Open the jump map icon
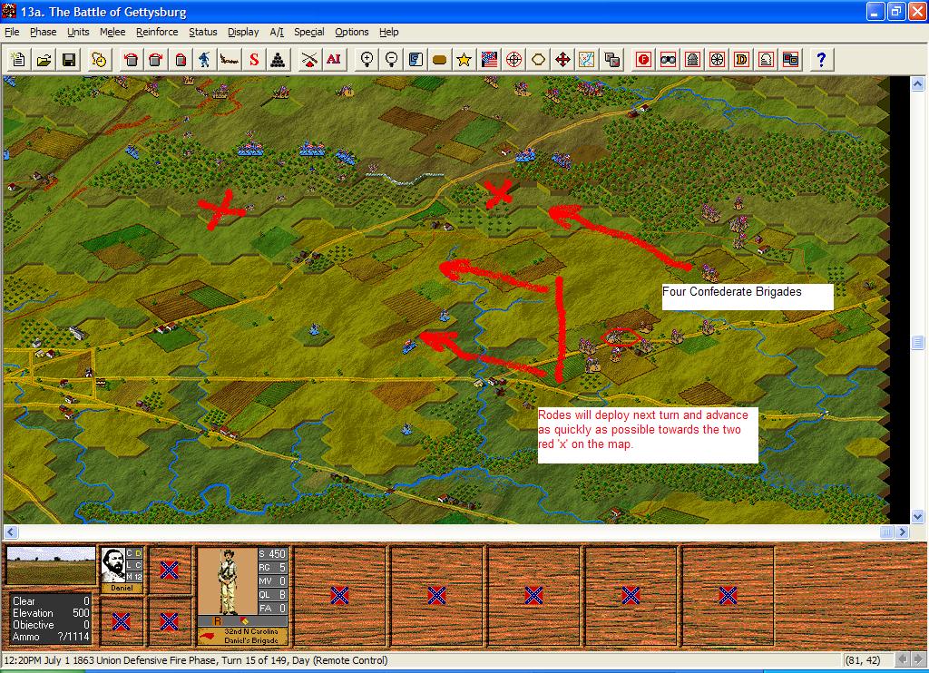 pos(587,60)
